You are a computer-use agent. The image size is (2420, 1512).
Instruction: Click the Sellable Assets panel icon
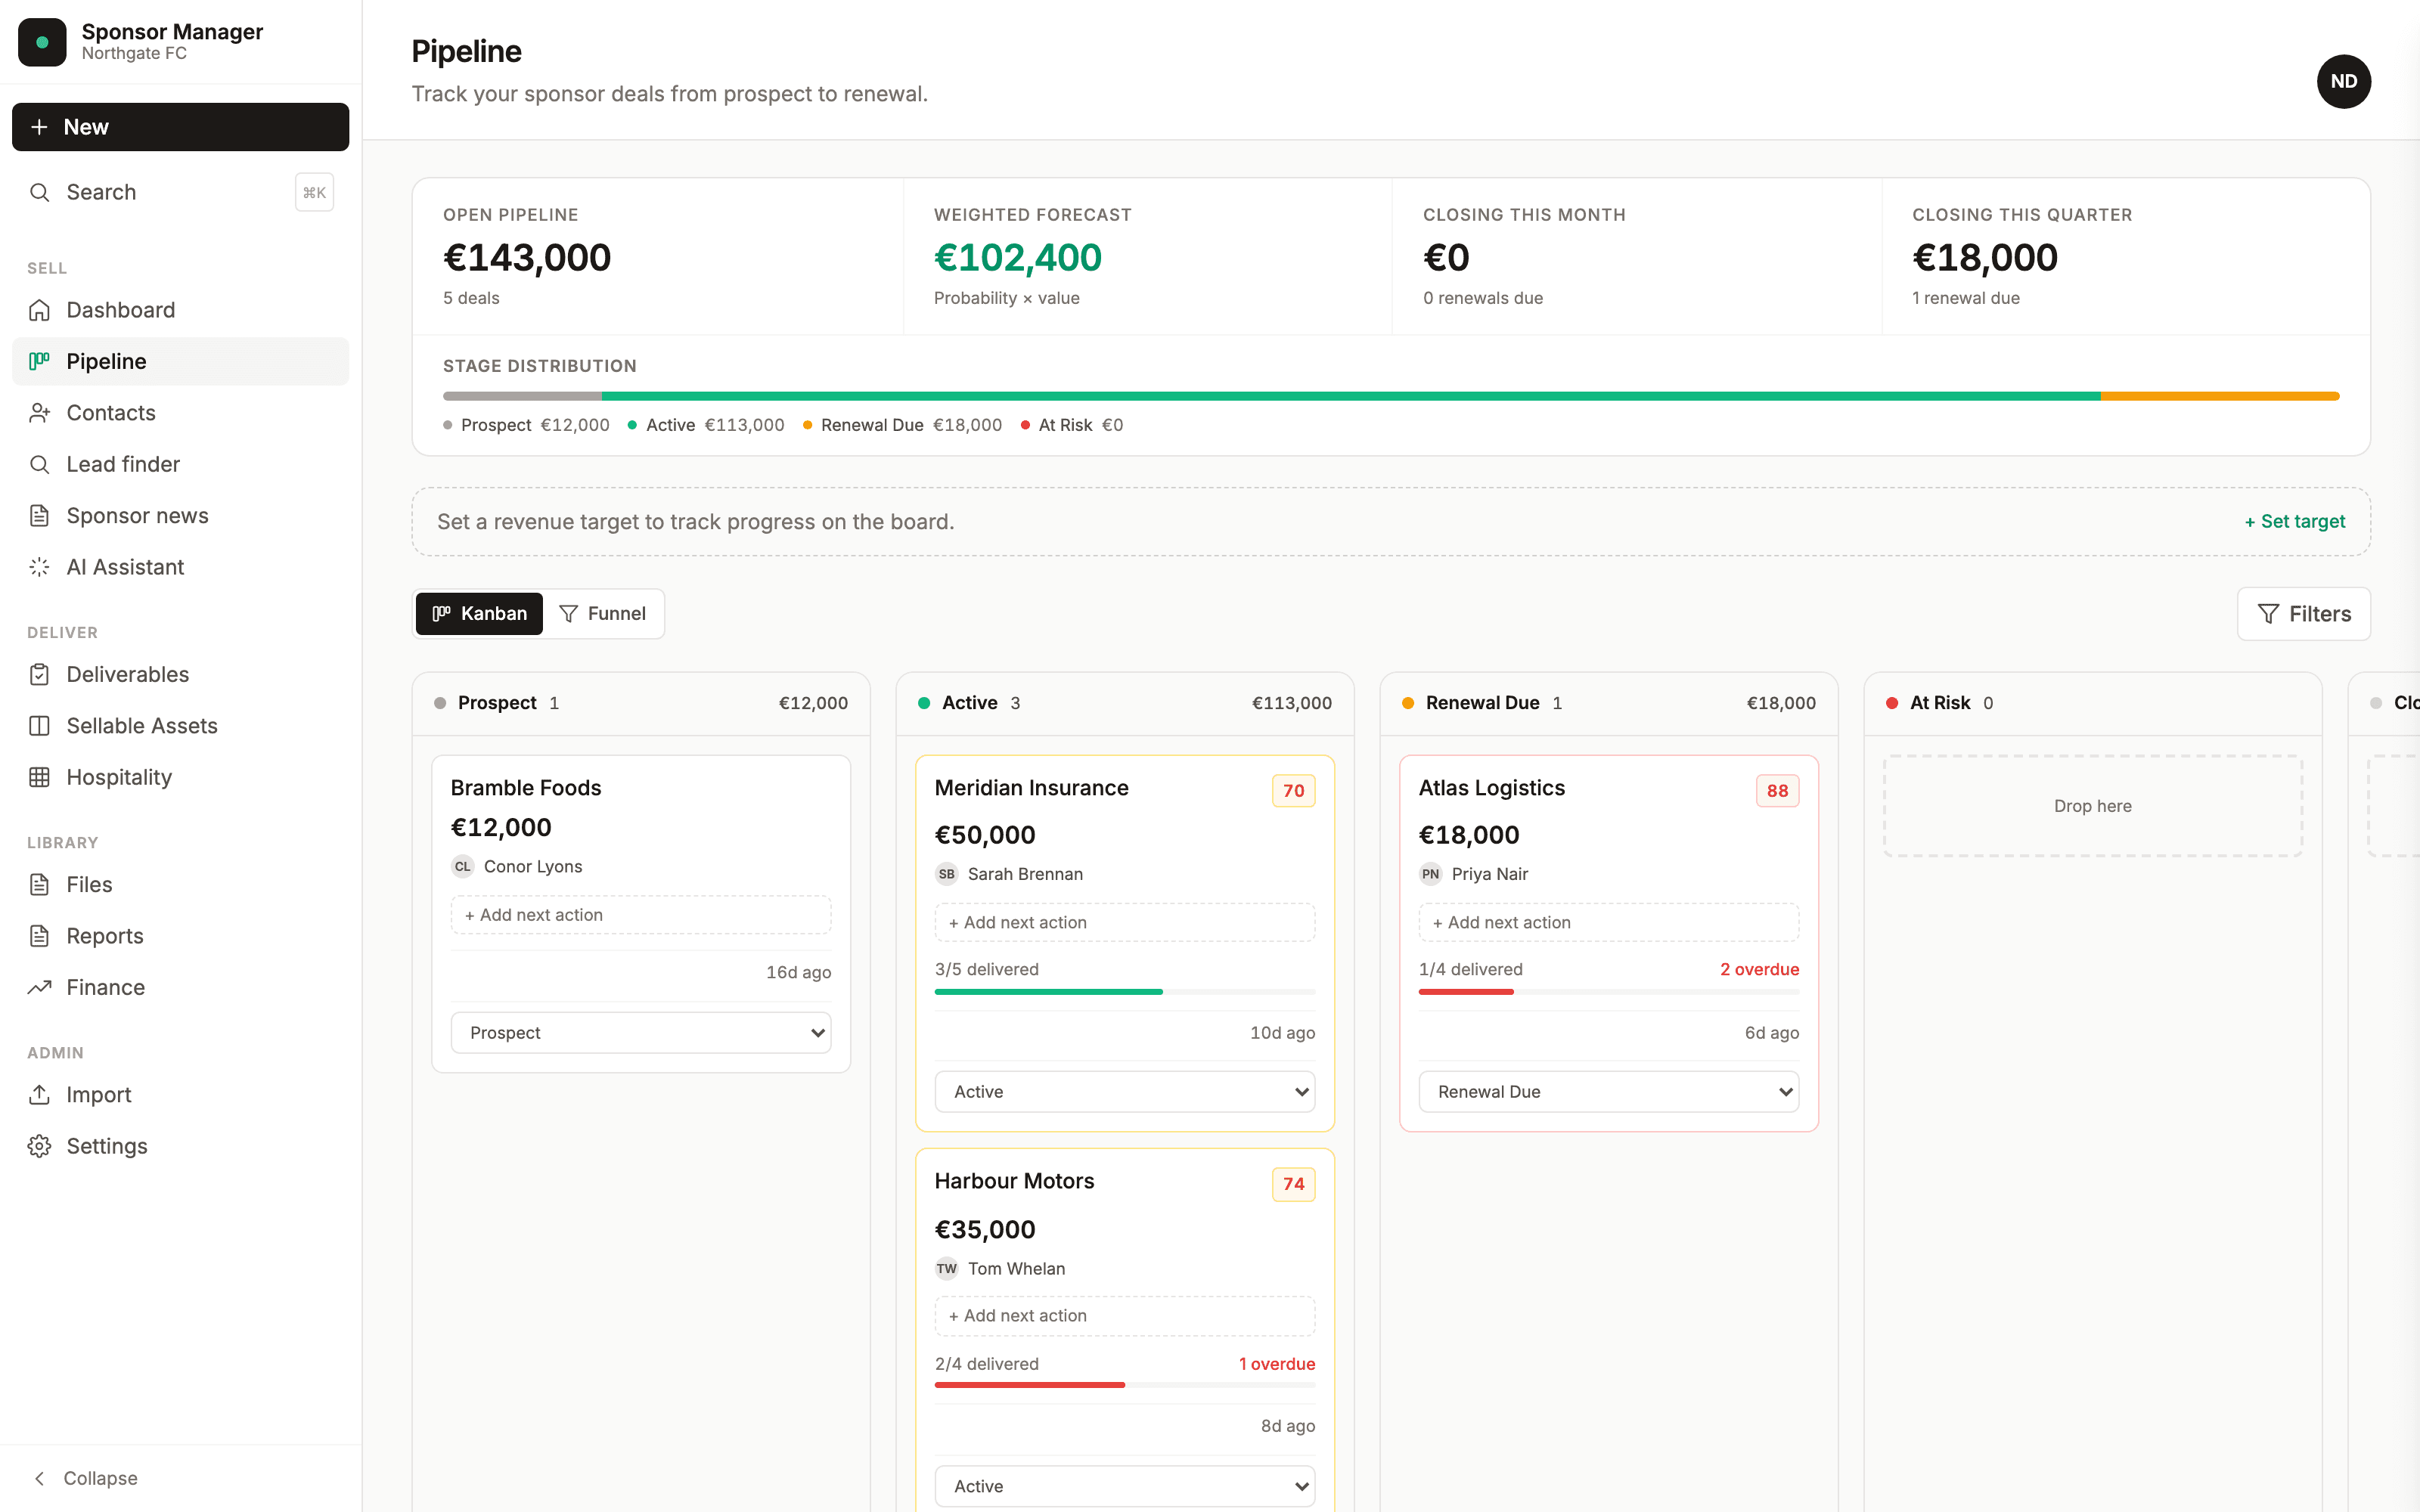(39, 726)
